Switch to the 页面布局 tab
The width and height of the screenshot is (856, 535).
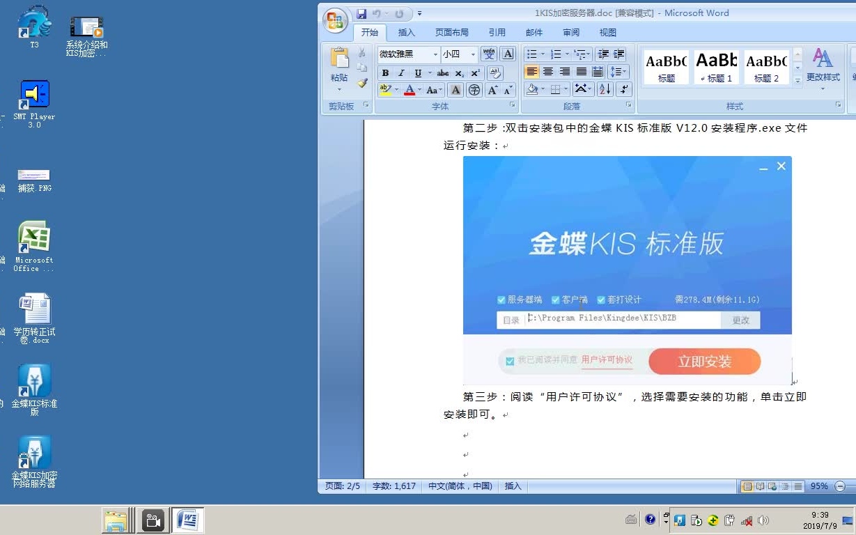452,32
